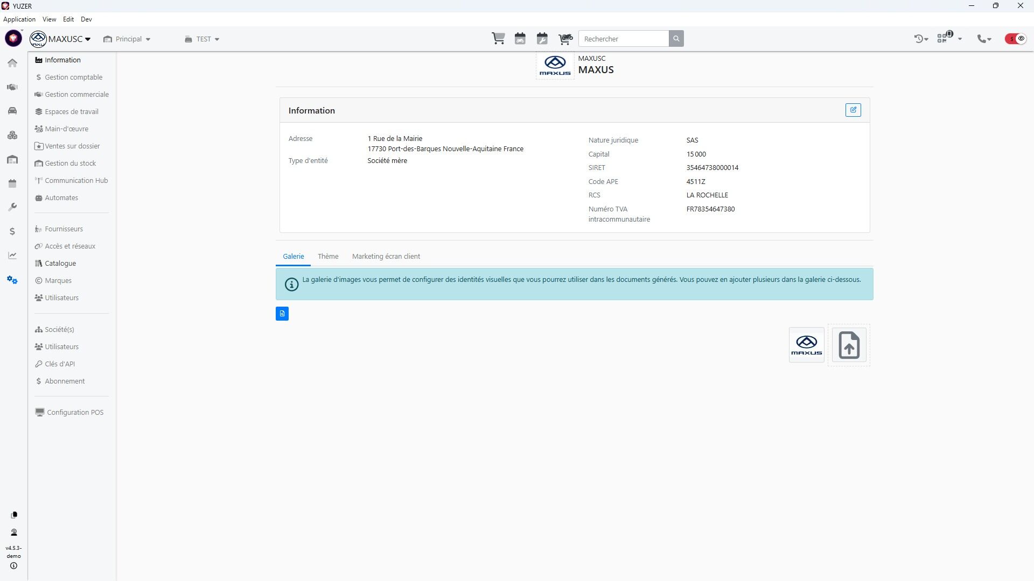Click the vehicle cart icon

point(565,39)
